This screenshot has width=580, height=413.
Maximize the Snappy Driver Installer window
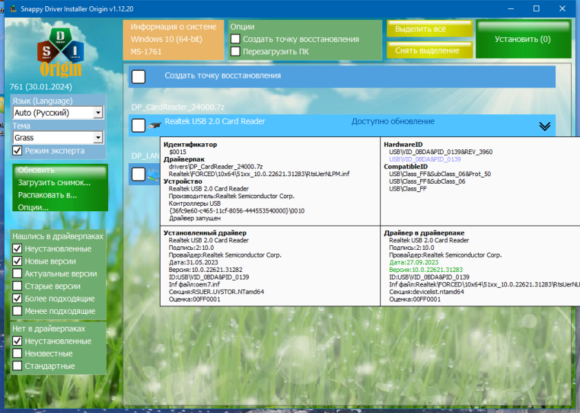click(x=537, y=8)
